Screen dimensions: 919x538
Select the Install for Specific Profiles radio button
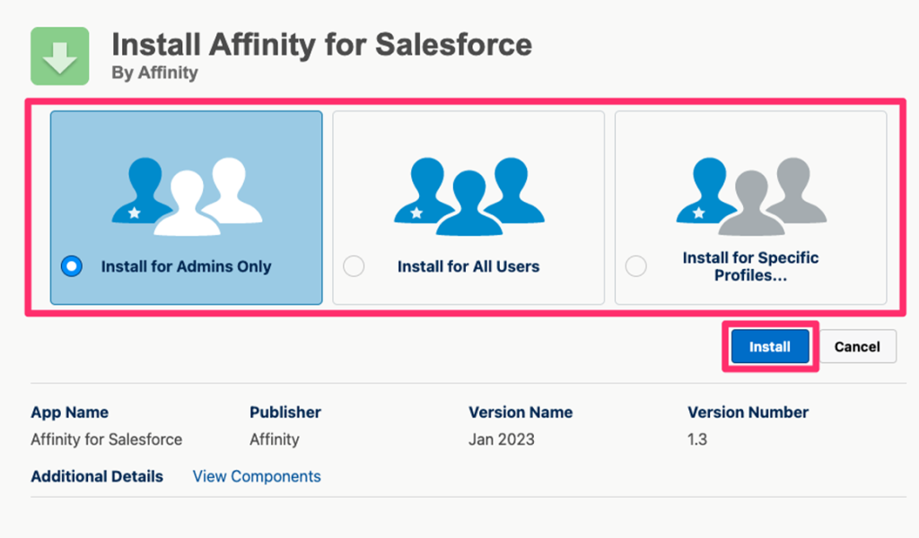point(636,266)
